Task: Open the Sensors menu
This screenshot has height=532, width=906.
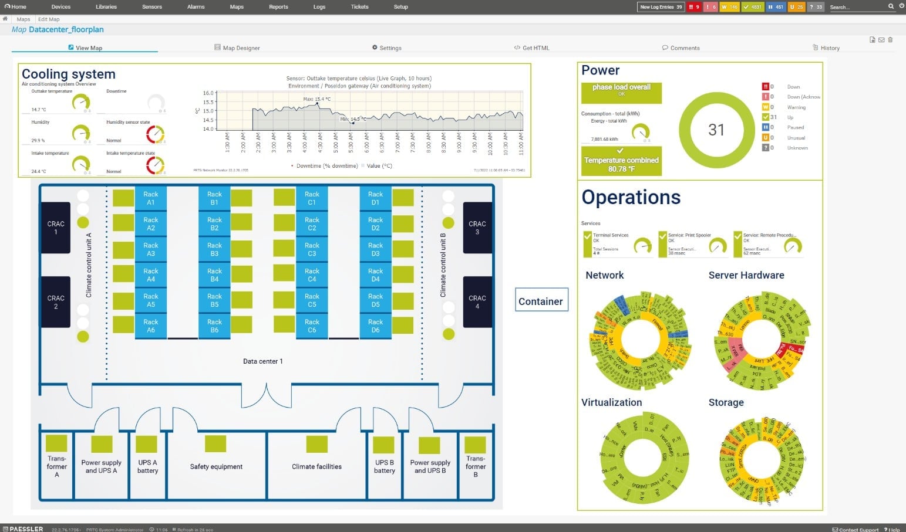Action: [x=152, y=7]
